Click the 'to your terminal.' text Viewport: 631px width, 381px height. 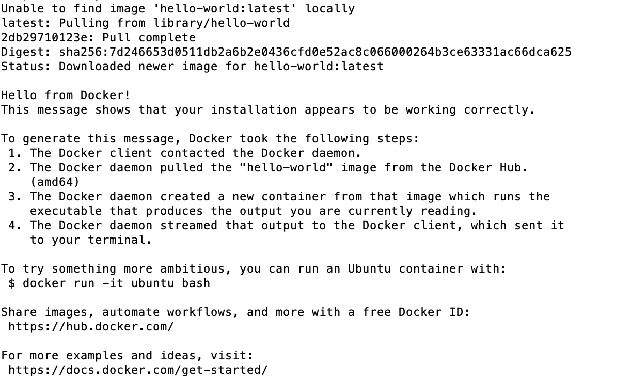(x=90, y=240)
